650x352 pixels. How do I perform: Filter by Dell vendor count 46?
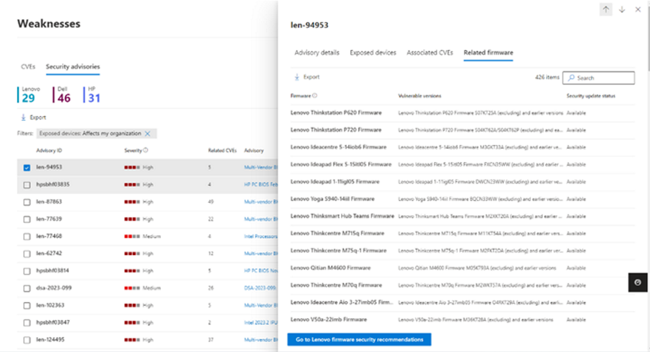pyautogui.click(x=62, y=94)
